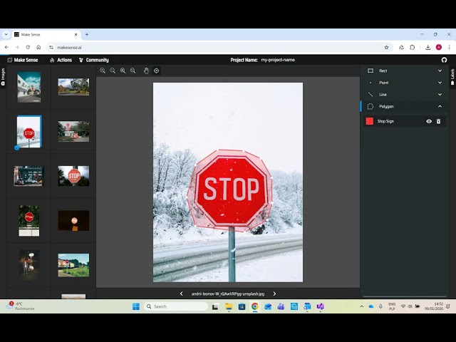Viewport: 456px width, 342px height.
Task: Hide the Stop Sign polygon annotation
Action: (x=429, y=121)
